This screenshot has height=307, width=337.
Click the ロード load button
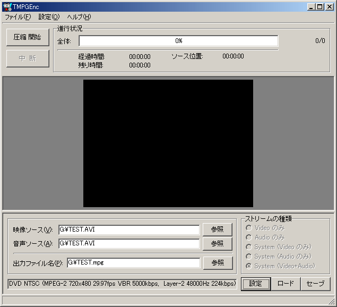tap(286, 284)
